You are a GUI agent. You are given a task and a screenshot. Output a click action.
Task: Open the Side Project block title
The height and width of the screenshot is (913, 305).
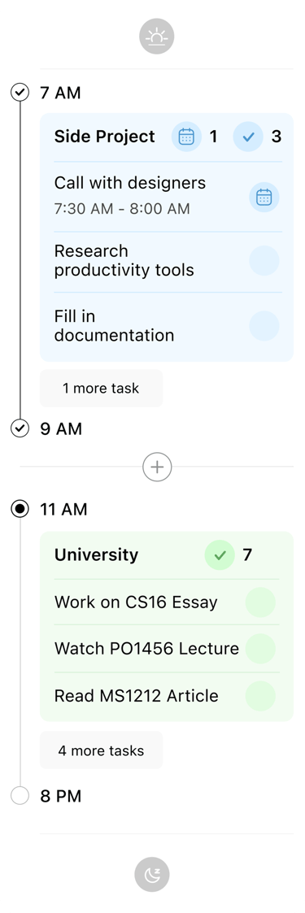[105, 137]
